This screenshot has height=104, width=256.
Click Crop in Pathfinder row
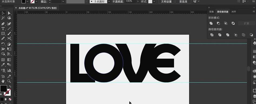(x=236, y=35)
